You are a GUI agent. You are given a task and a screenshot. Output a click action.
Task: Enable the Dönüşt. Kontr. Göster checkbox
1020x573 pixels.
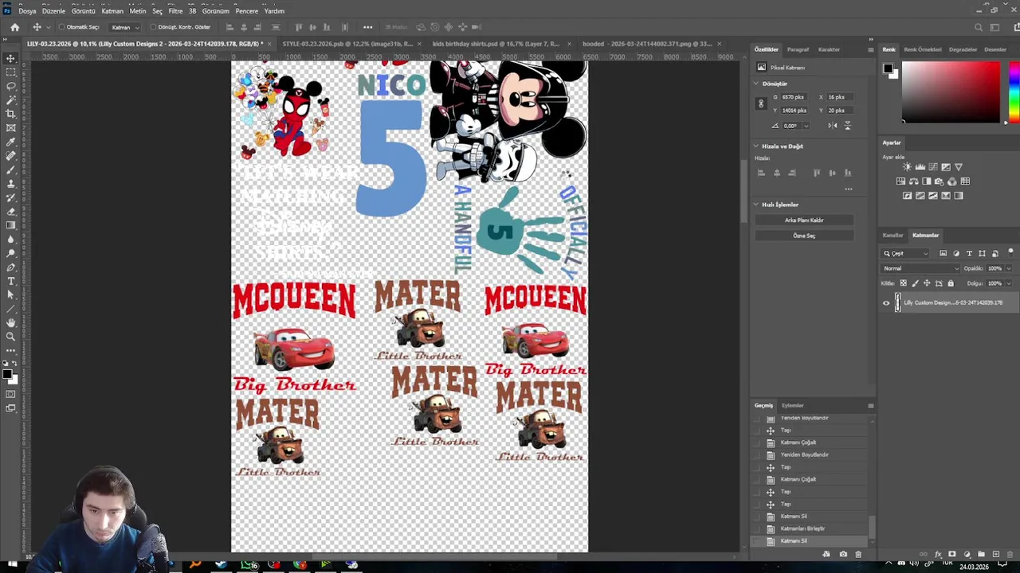click(153, 27)
